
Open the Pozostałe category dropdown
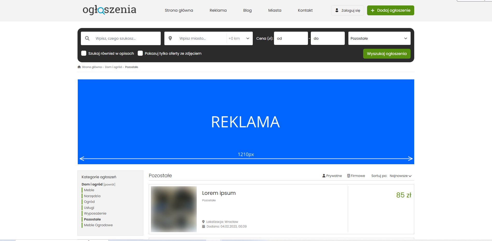point(379,38)
